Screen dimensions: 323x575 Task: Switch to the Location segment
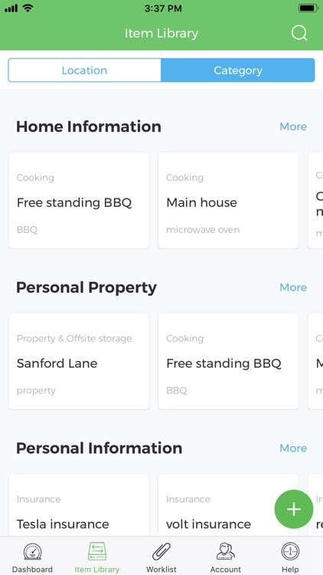(85, 70)
